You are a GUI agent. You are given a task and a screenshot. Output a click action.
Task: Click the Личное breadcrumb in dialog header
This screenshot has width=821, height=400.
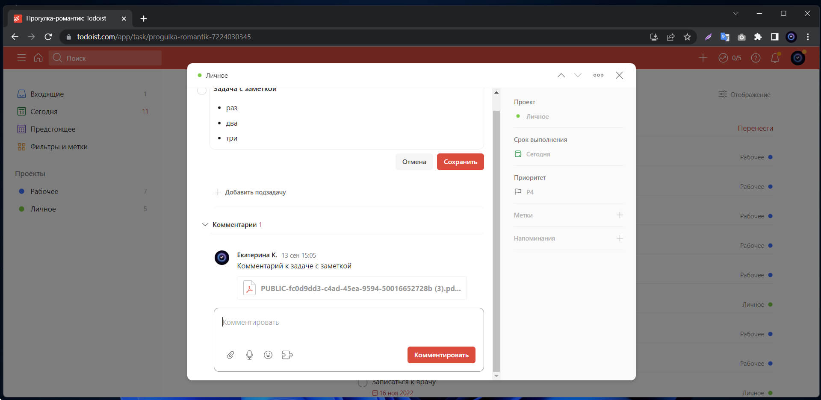[x=217, y=75]
